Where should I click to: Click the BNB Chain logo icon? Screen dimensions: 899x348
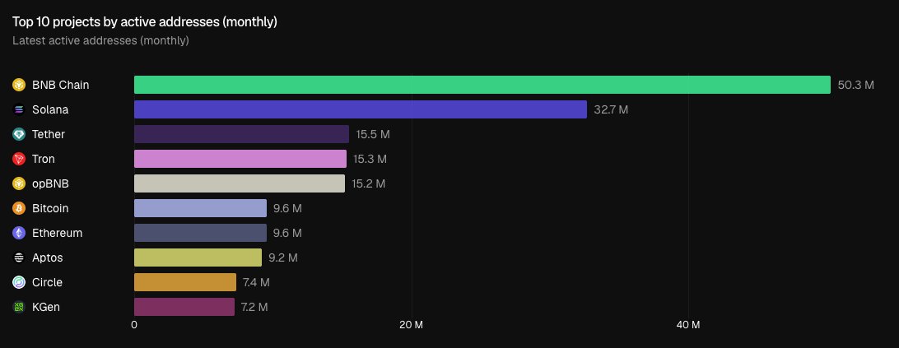click(x=19, y=85)
